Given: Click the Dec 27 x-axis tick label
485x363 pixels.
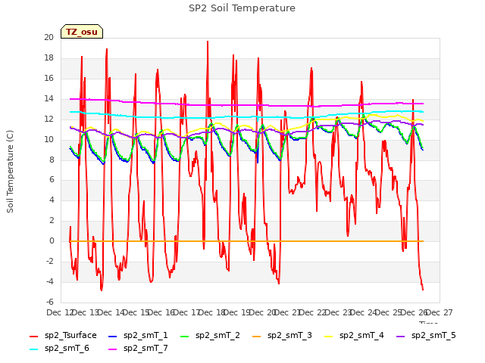Looking at the screenshot, I should pyautogui.click(x=440, y=312).
